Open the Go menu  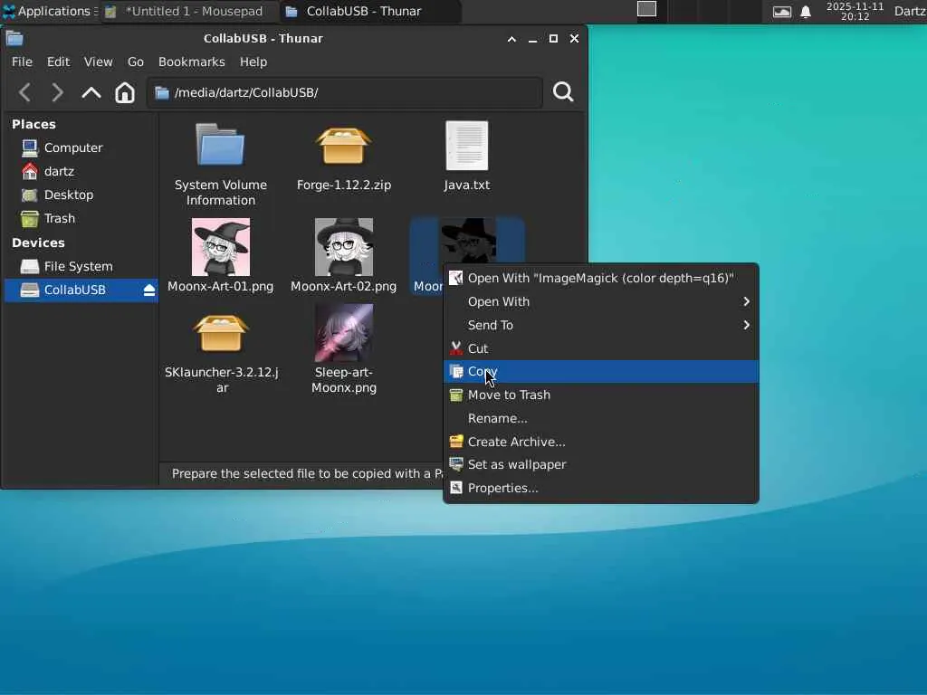point(136,62)
